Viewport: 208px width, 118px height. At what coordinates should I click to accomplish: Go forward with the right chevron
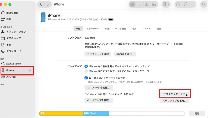(48, 4)
